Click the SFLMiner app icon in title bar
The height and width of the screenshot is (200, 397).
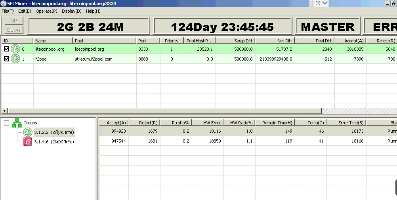4,3
